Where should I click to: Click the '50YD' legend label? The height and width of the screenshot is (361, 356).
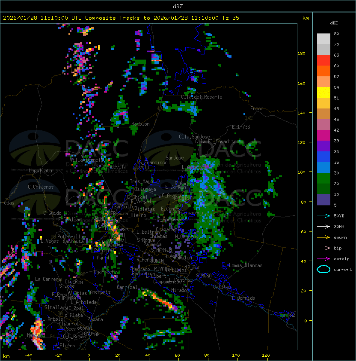click(x=339, y=216)
